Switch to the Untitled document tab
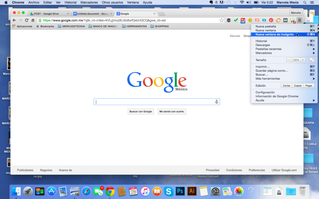The width and height of the screenshot is (319, 199). (92, 14)
